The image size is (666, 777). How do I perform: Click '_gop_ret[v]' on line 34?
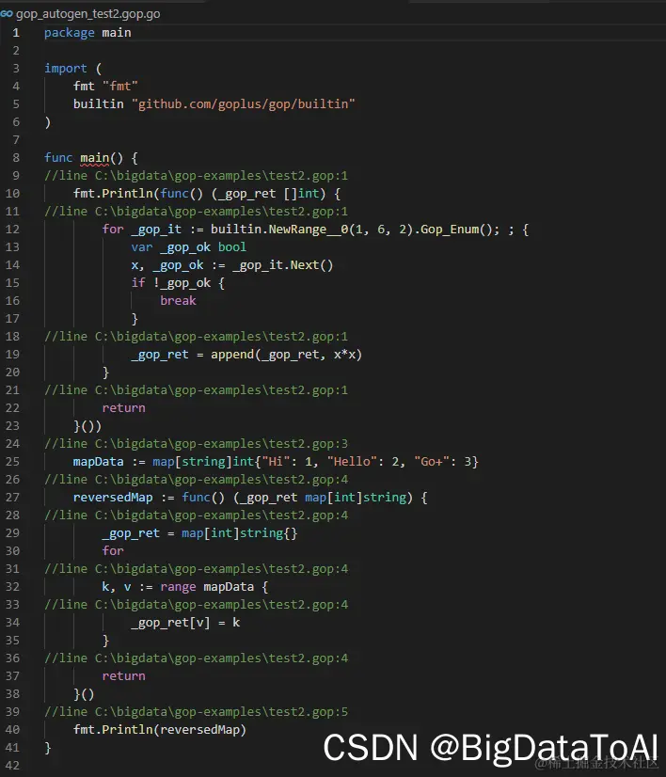[170, 623]
